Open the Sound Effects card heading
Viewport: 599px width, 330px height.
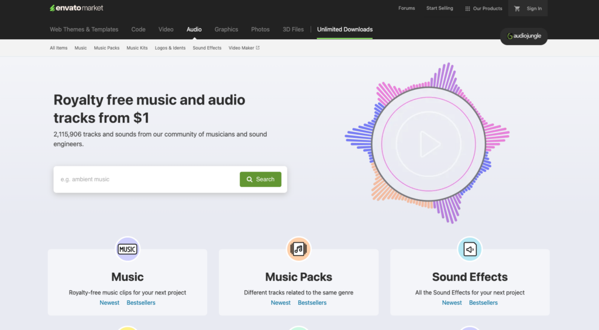coord(470,277)
